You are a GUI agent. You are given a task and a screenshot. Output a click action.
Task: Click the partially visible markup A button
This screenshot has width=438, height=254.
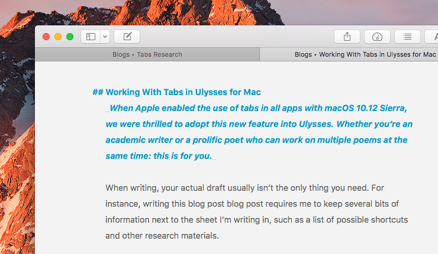click(432, 37)
